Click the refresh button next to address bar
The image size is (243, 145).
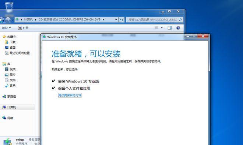click(121, 20)
